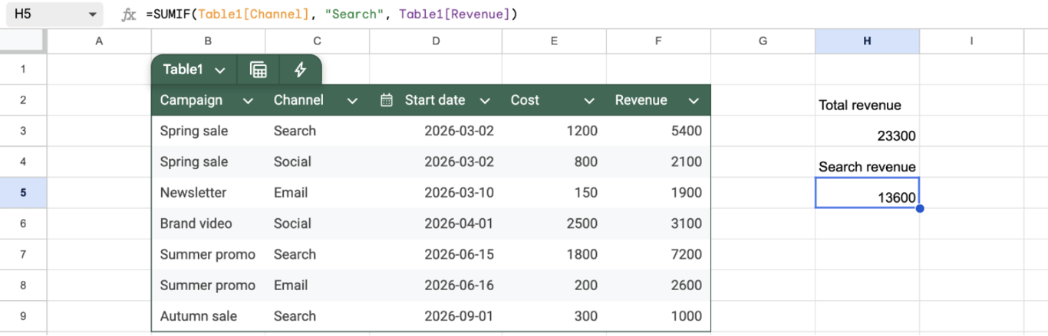Open the Cost column dropdown
1048x336 pixels.
589,101
